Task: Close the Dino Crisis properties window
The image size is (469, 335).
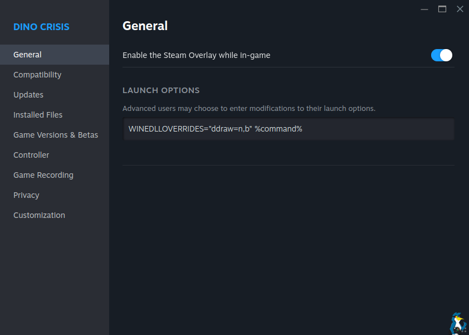Action: click(x=460, y=9)
